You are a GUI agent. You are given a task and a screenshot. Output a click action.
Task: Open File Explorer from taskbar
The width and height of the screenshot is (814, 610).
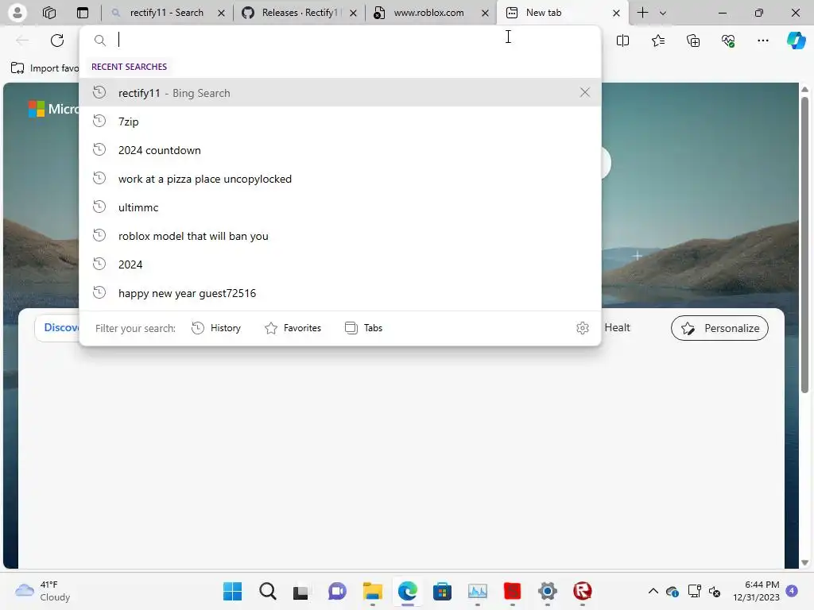click(x=372, y=591)
